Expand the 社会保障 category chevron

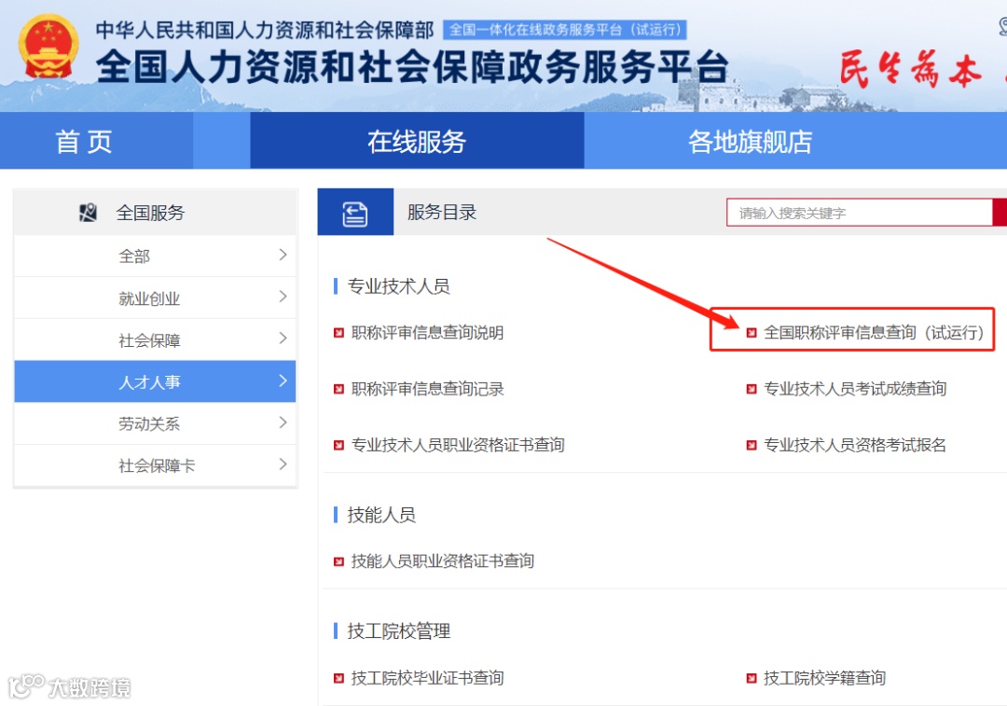tap(283, 339)
